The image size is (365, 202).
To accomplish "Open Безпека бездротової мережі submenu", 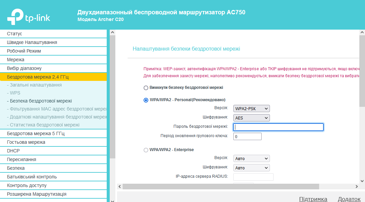I will (x=39, y=101).
